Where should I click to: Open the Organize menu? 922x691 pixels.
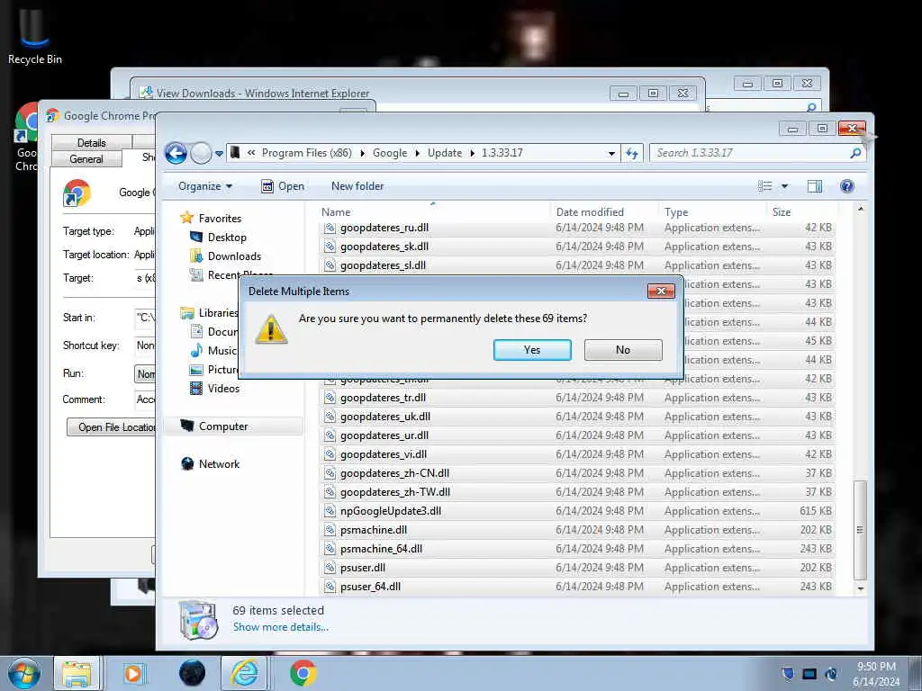click(205, 186)
